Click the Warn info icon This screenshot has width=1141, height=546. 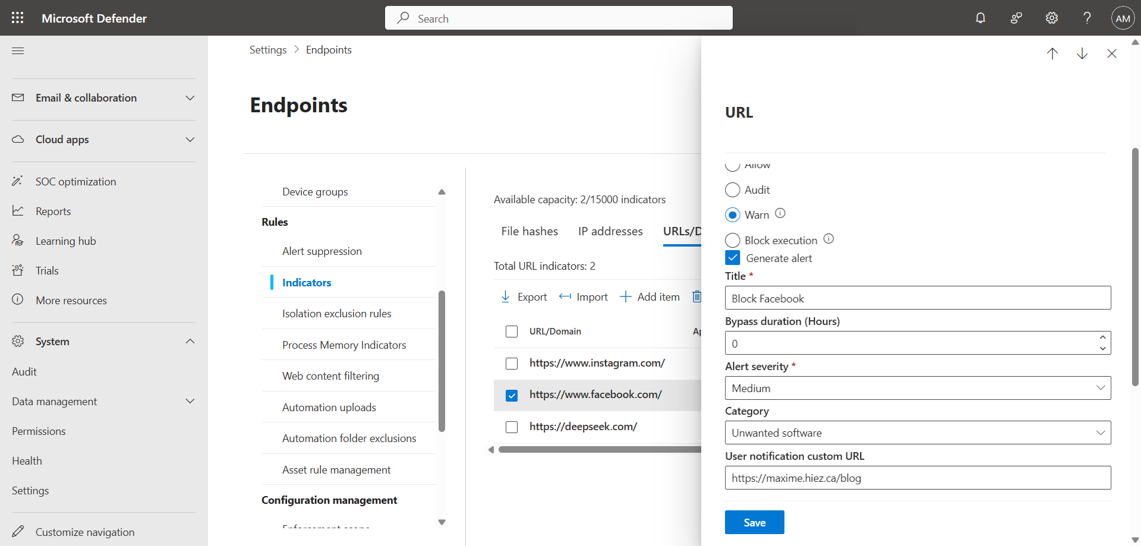780,213
